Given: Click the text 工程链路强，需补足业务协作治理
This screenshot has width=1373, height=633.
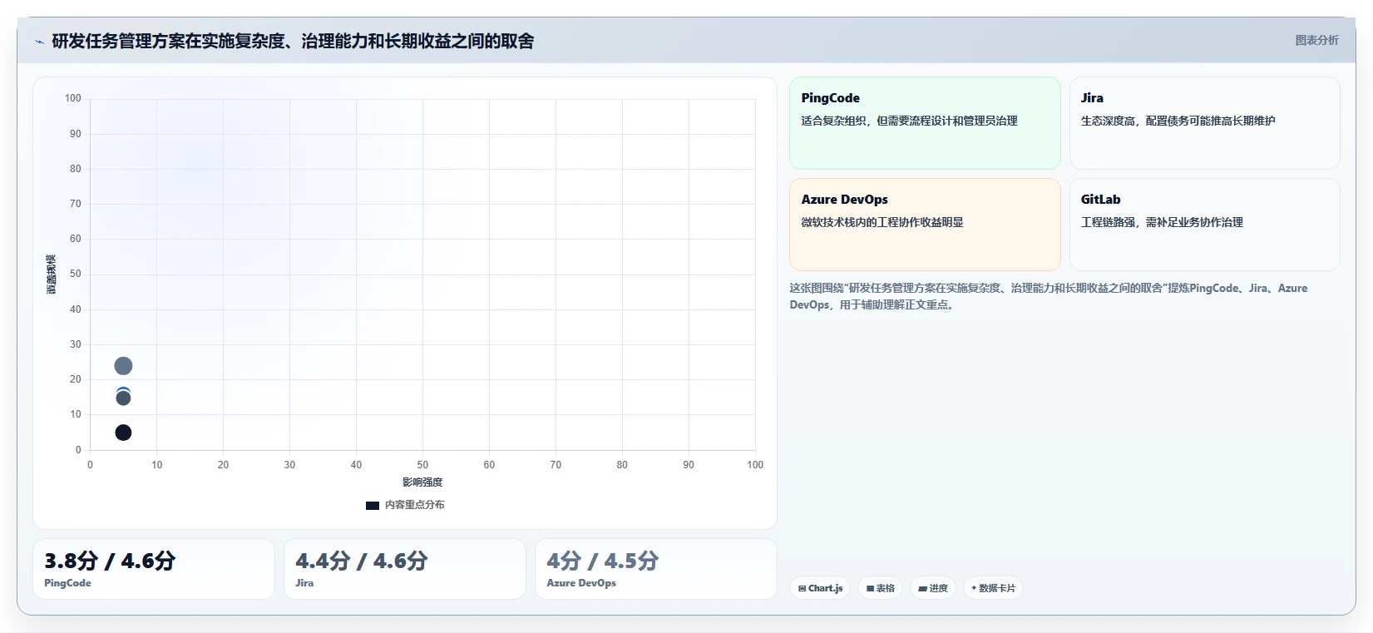Looking at the screenshot, I should 1162,222.
